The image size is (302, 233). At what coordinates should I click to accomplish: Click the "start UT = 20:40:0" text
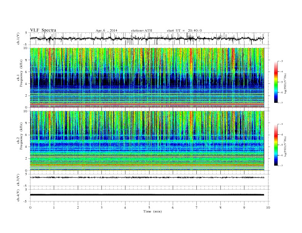pos(184,30)
